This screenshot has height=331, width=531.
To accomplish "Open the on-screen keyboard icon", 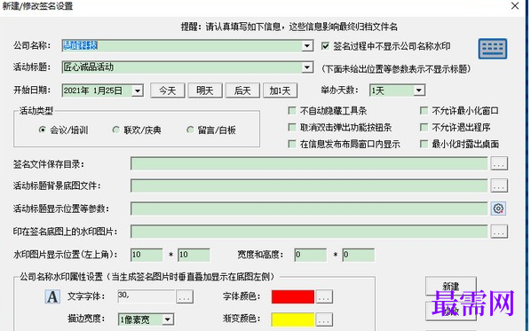I will (x=493, y=49).
